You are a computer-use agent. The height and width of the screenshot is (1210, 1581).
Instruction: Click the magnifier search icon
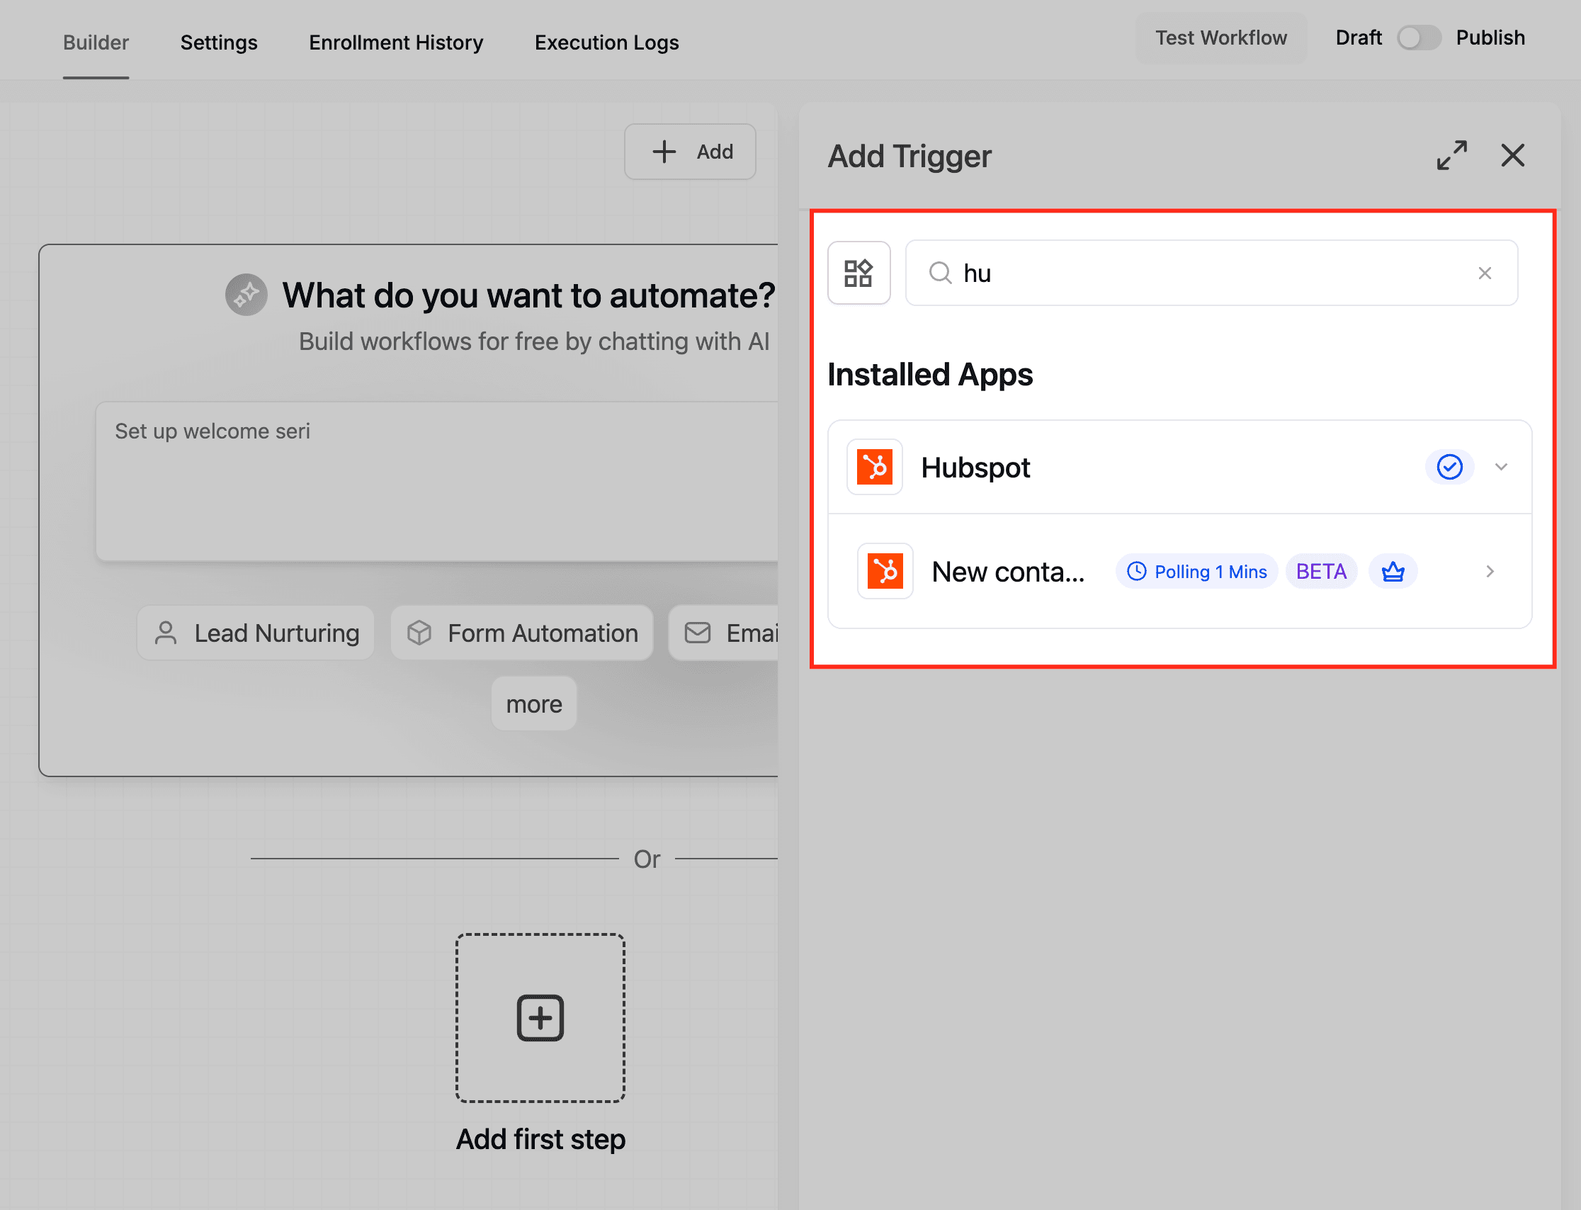pos(939,273)
